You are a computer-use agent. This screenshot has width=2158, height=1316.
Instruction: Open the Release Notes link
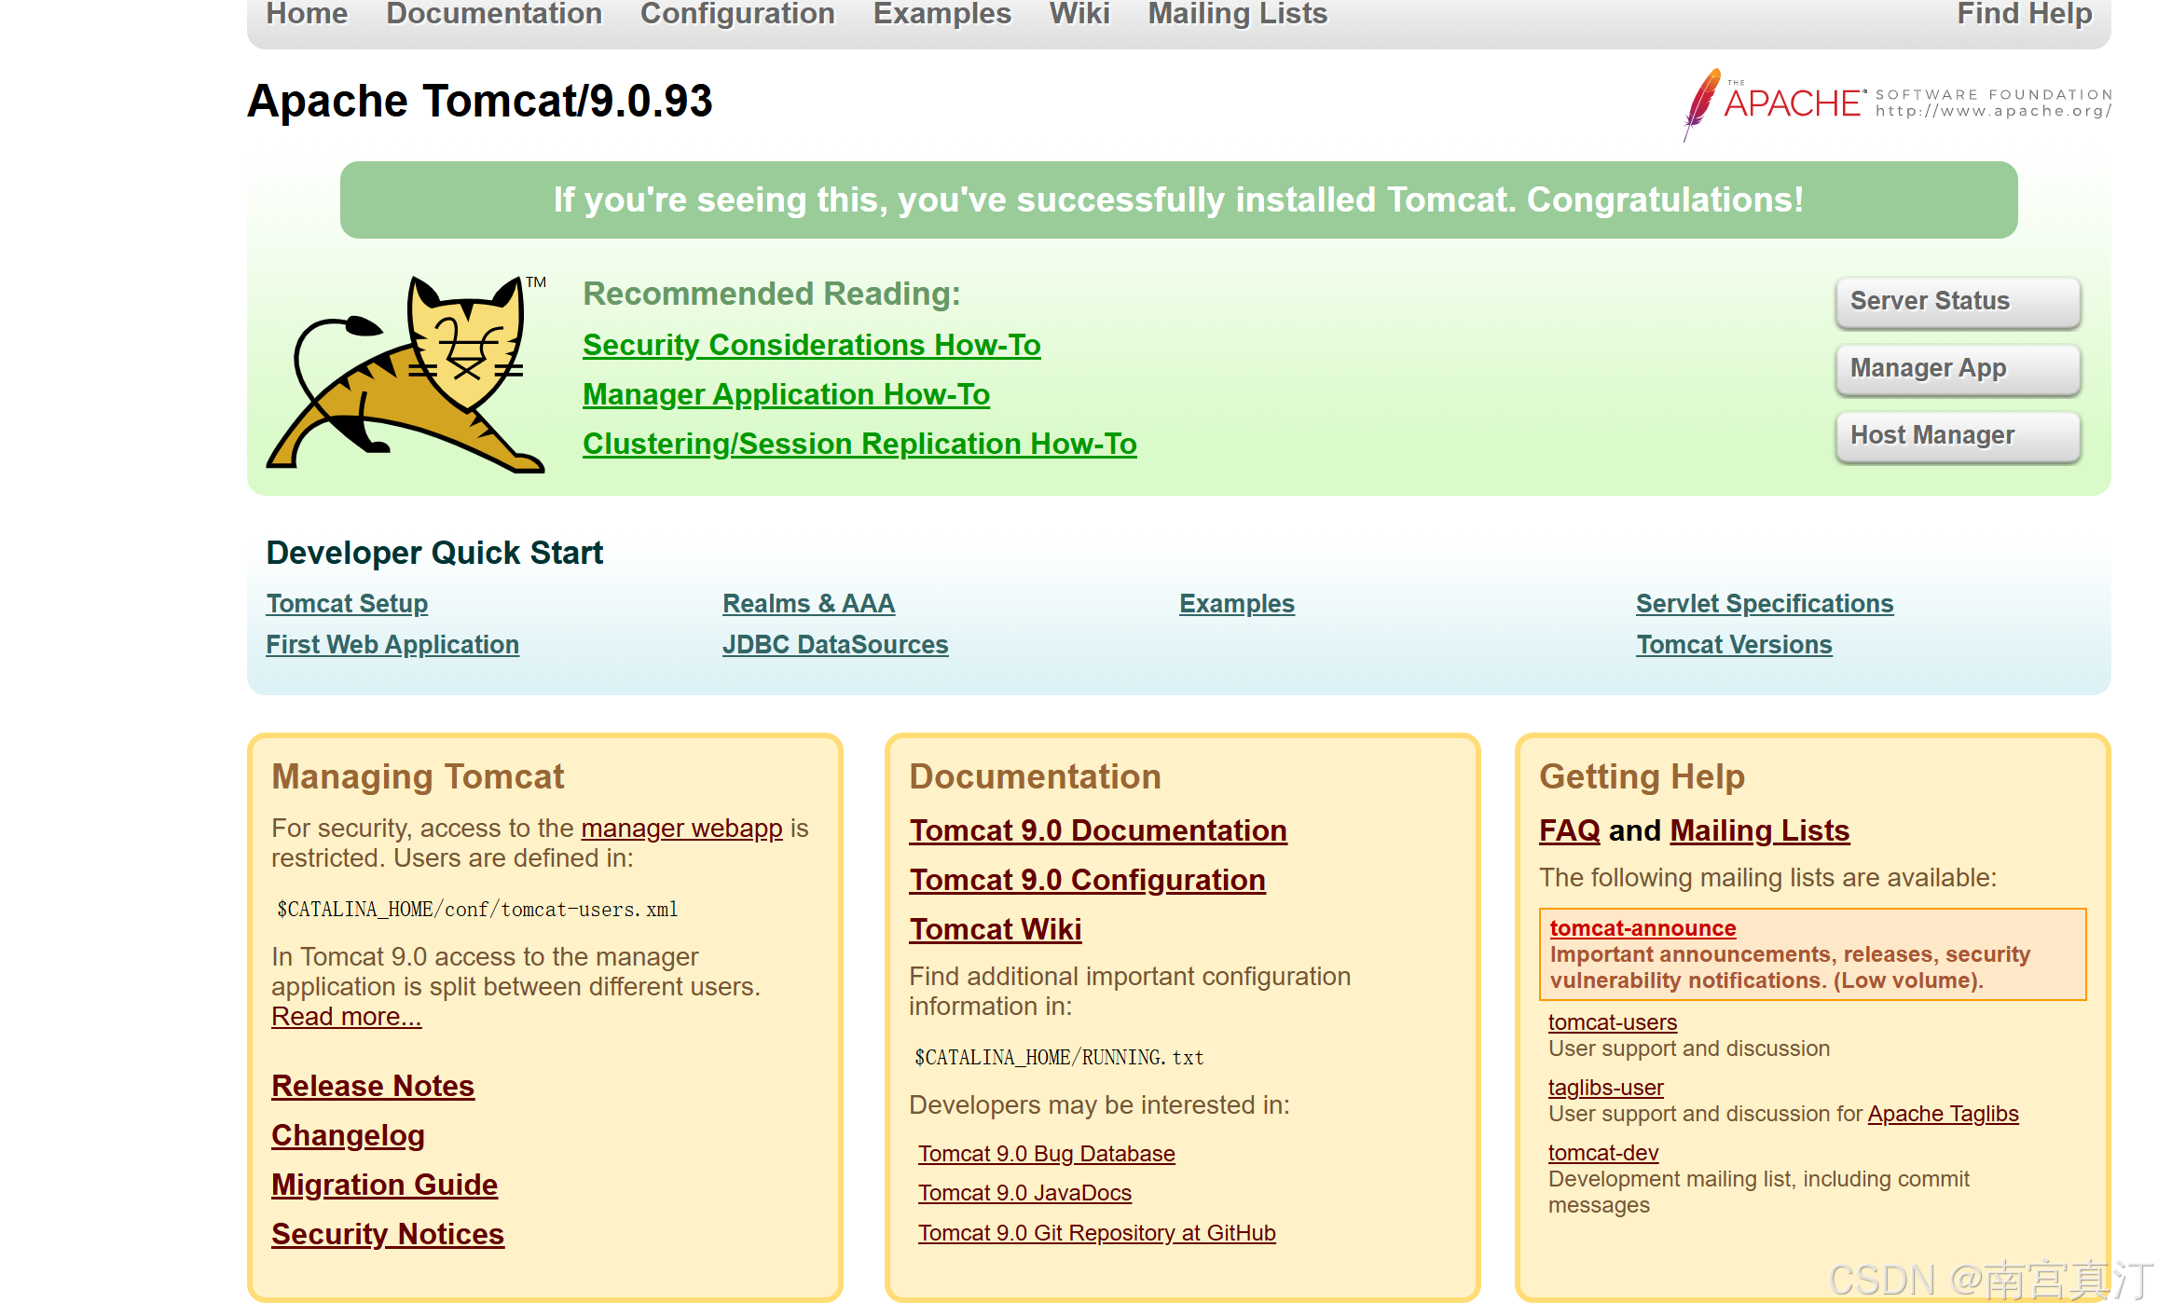tap(373, 1086)
